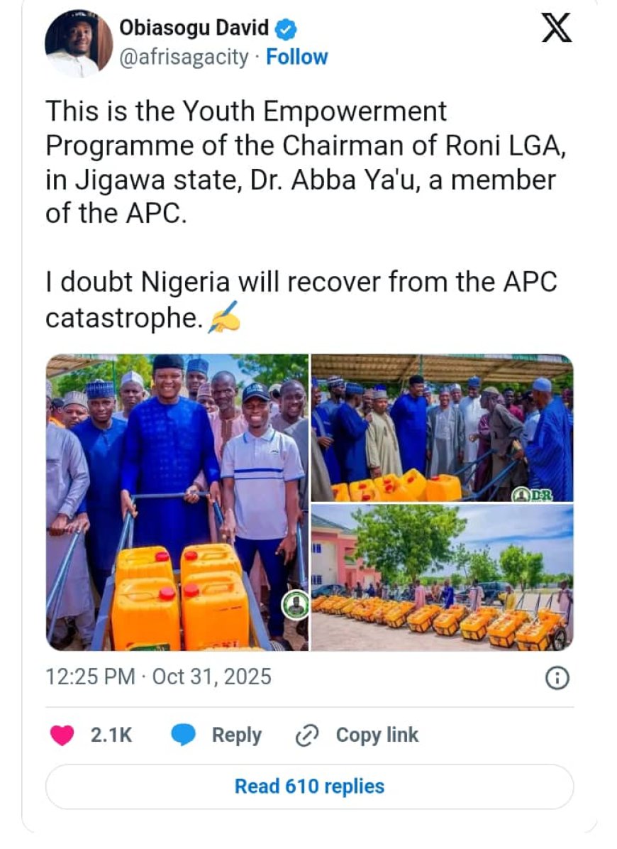Click the blue verified badge
Screen dimensions: 617x849
[286, 29]
